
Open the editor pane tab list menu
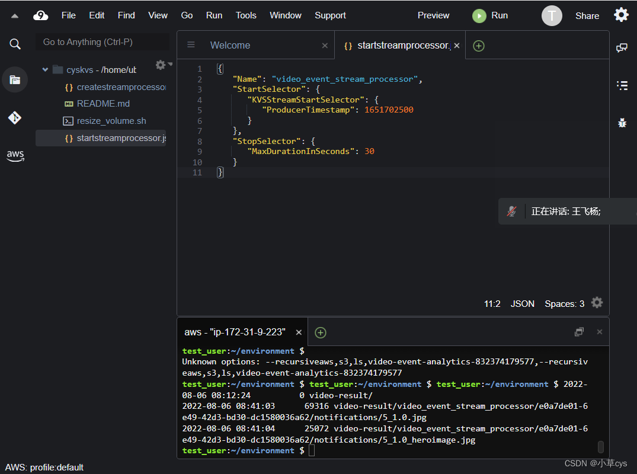(x=191, y=44)
